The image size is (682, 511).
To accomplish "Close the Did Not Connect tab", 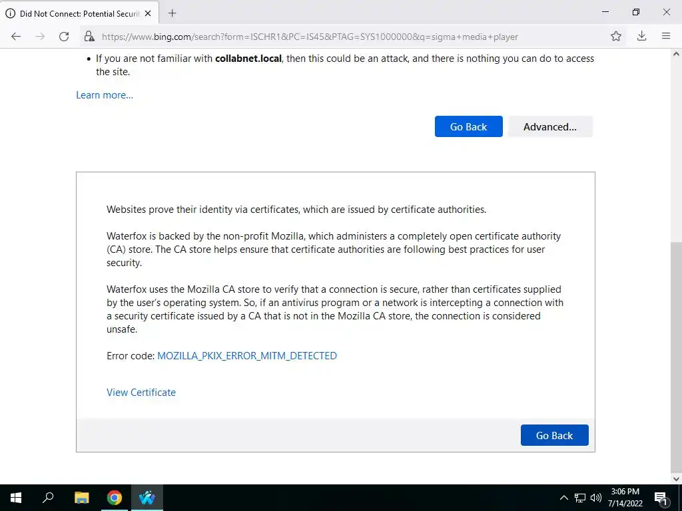I will coord(148,13).
